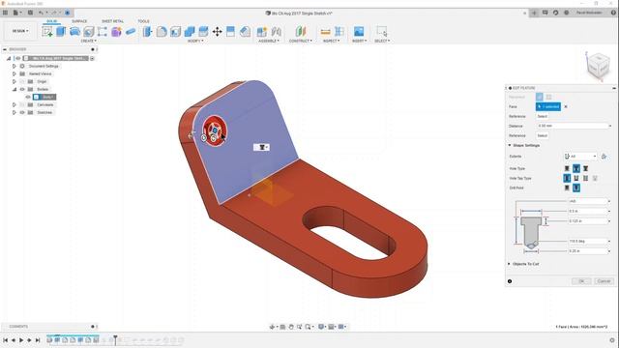619x348 pixels.
Task: Choose Simple hole type
Action: (567, 168)
